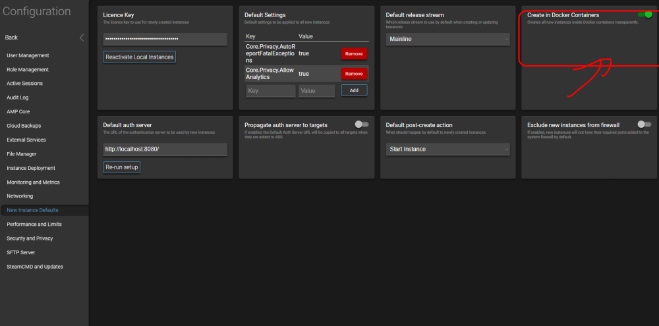659x326 pixels.
Task: Click Core.Privacy.AutoReportFatalExceptions key text
Action: (271, 53)
